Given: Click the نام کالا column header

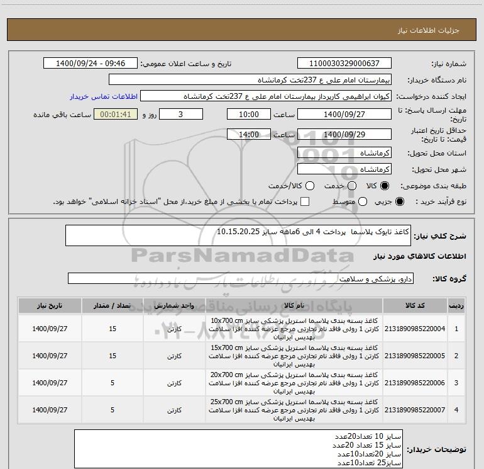Looking at the screenshot, I should point(294,306).
